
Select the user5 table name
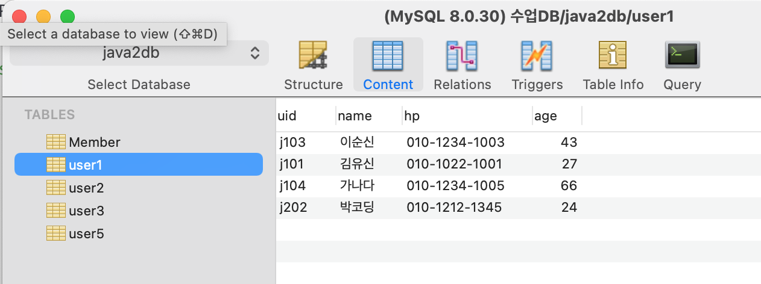click(86, 234)
